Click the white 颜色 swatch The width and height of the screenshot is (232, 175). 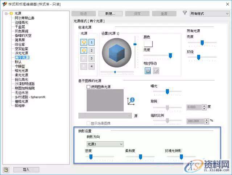pyautogui.click(x=148, y=44)
